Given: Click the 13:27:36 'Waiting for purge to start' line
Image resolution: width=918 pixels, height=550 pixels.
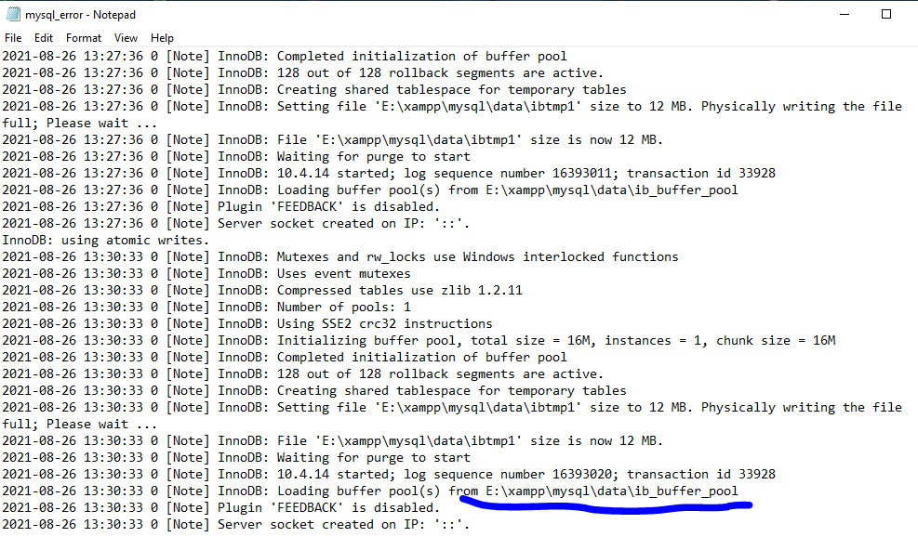Looking at the screenshot, I should tap(236, 157).
